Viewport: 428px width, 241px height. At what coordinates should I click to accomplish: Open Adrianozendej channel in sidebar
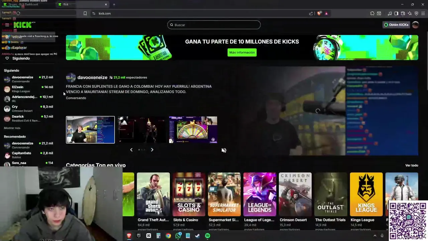[28, 99]
